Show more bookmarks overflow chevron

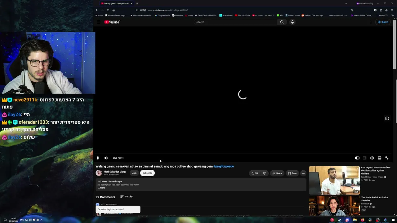tap(392, 15)
